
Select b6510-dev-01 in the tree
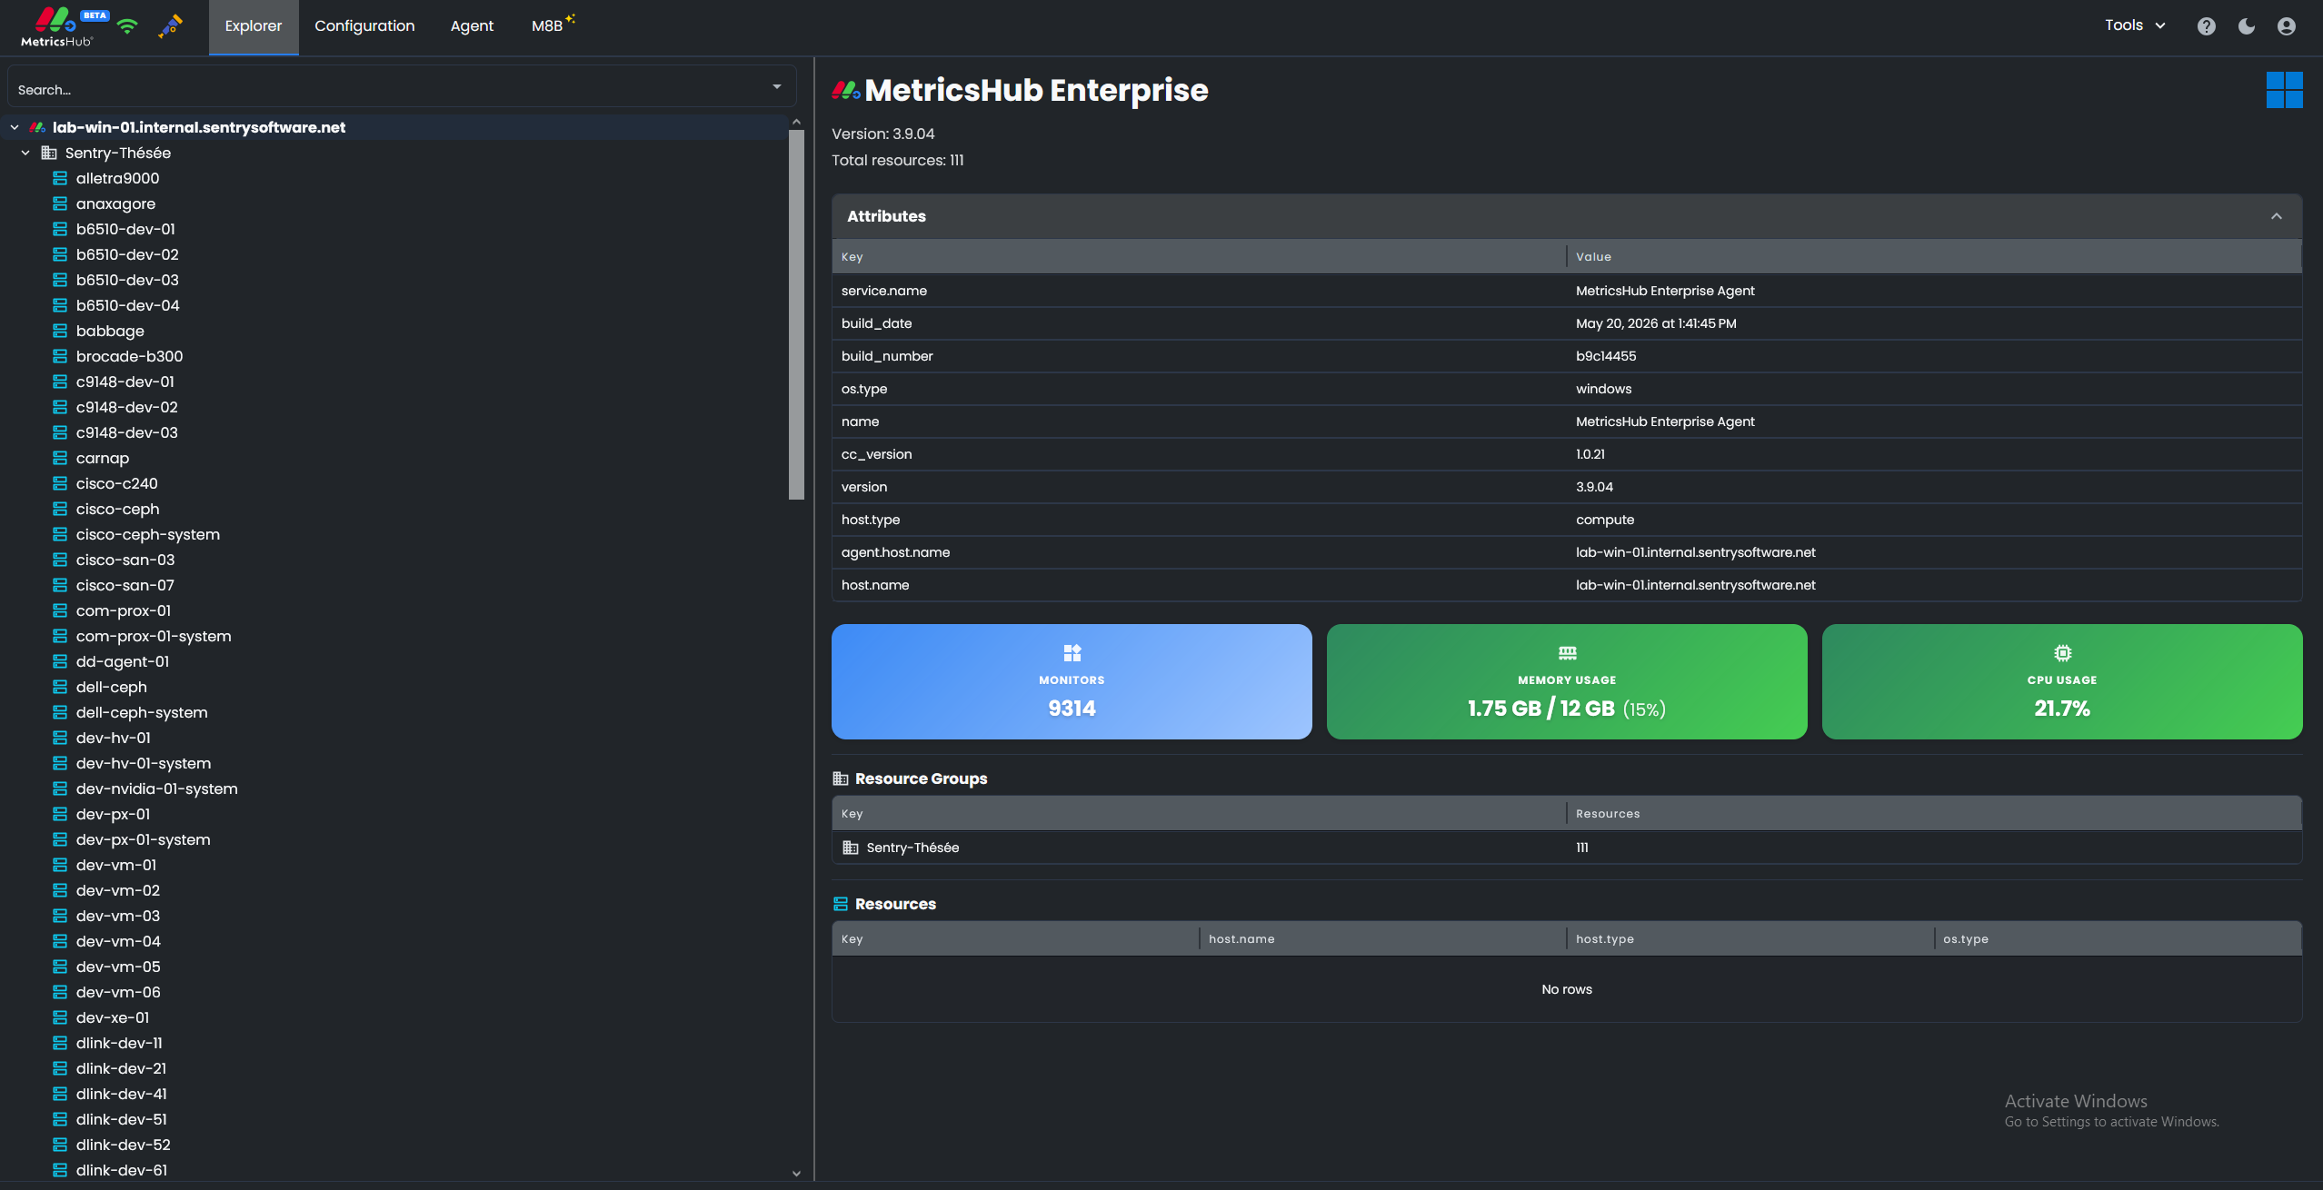click(125, 229)
